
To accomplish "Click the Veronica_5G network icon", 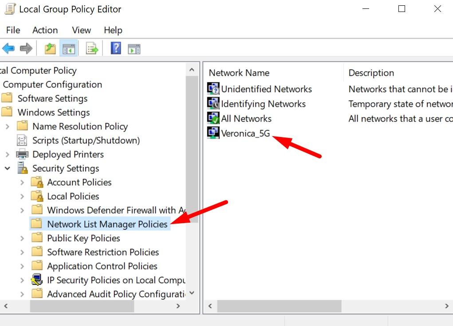I will tap(213, 133).
